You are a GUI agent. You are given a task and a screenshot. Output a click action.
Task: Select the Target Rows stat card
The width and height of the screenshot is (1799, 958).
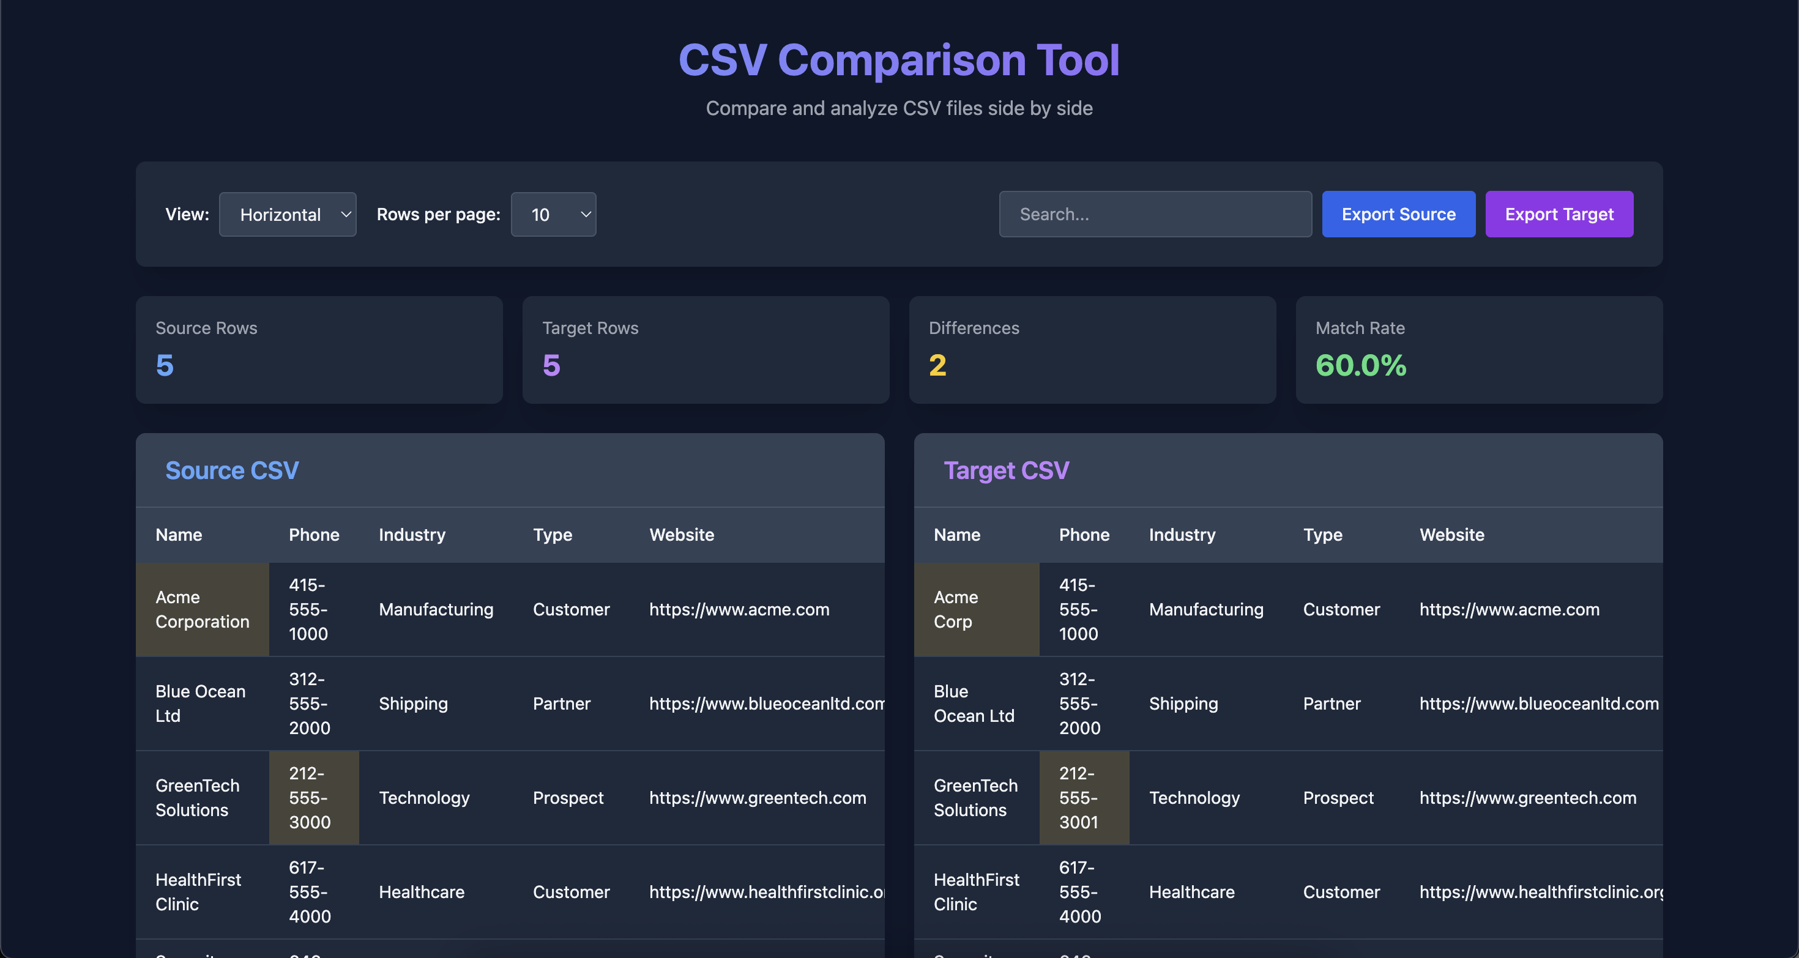coord(706,349)
